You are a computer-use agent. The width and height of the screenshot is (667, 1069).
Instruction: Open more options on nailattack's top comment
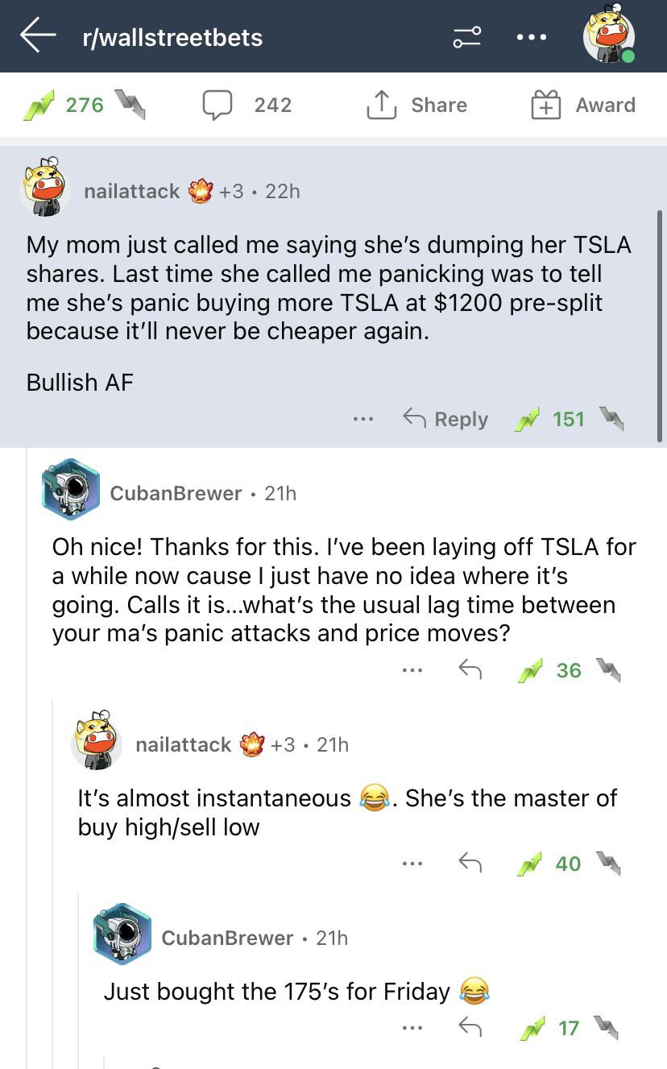(x=362, y=419)
